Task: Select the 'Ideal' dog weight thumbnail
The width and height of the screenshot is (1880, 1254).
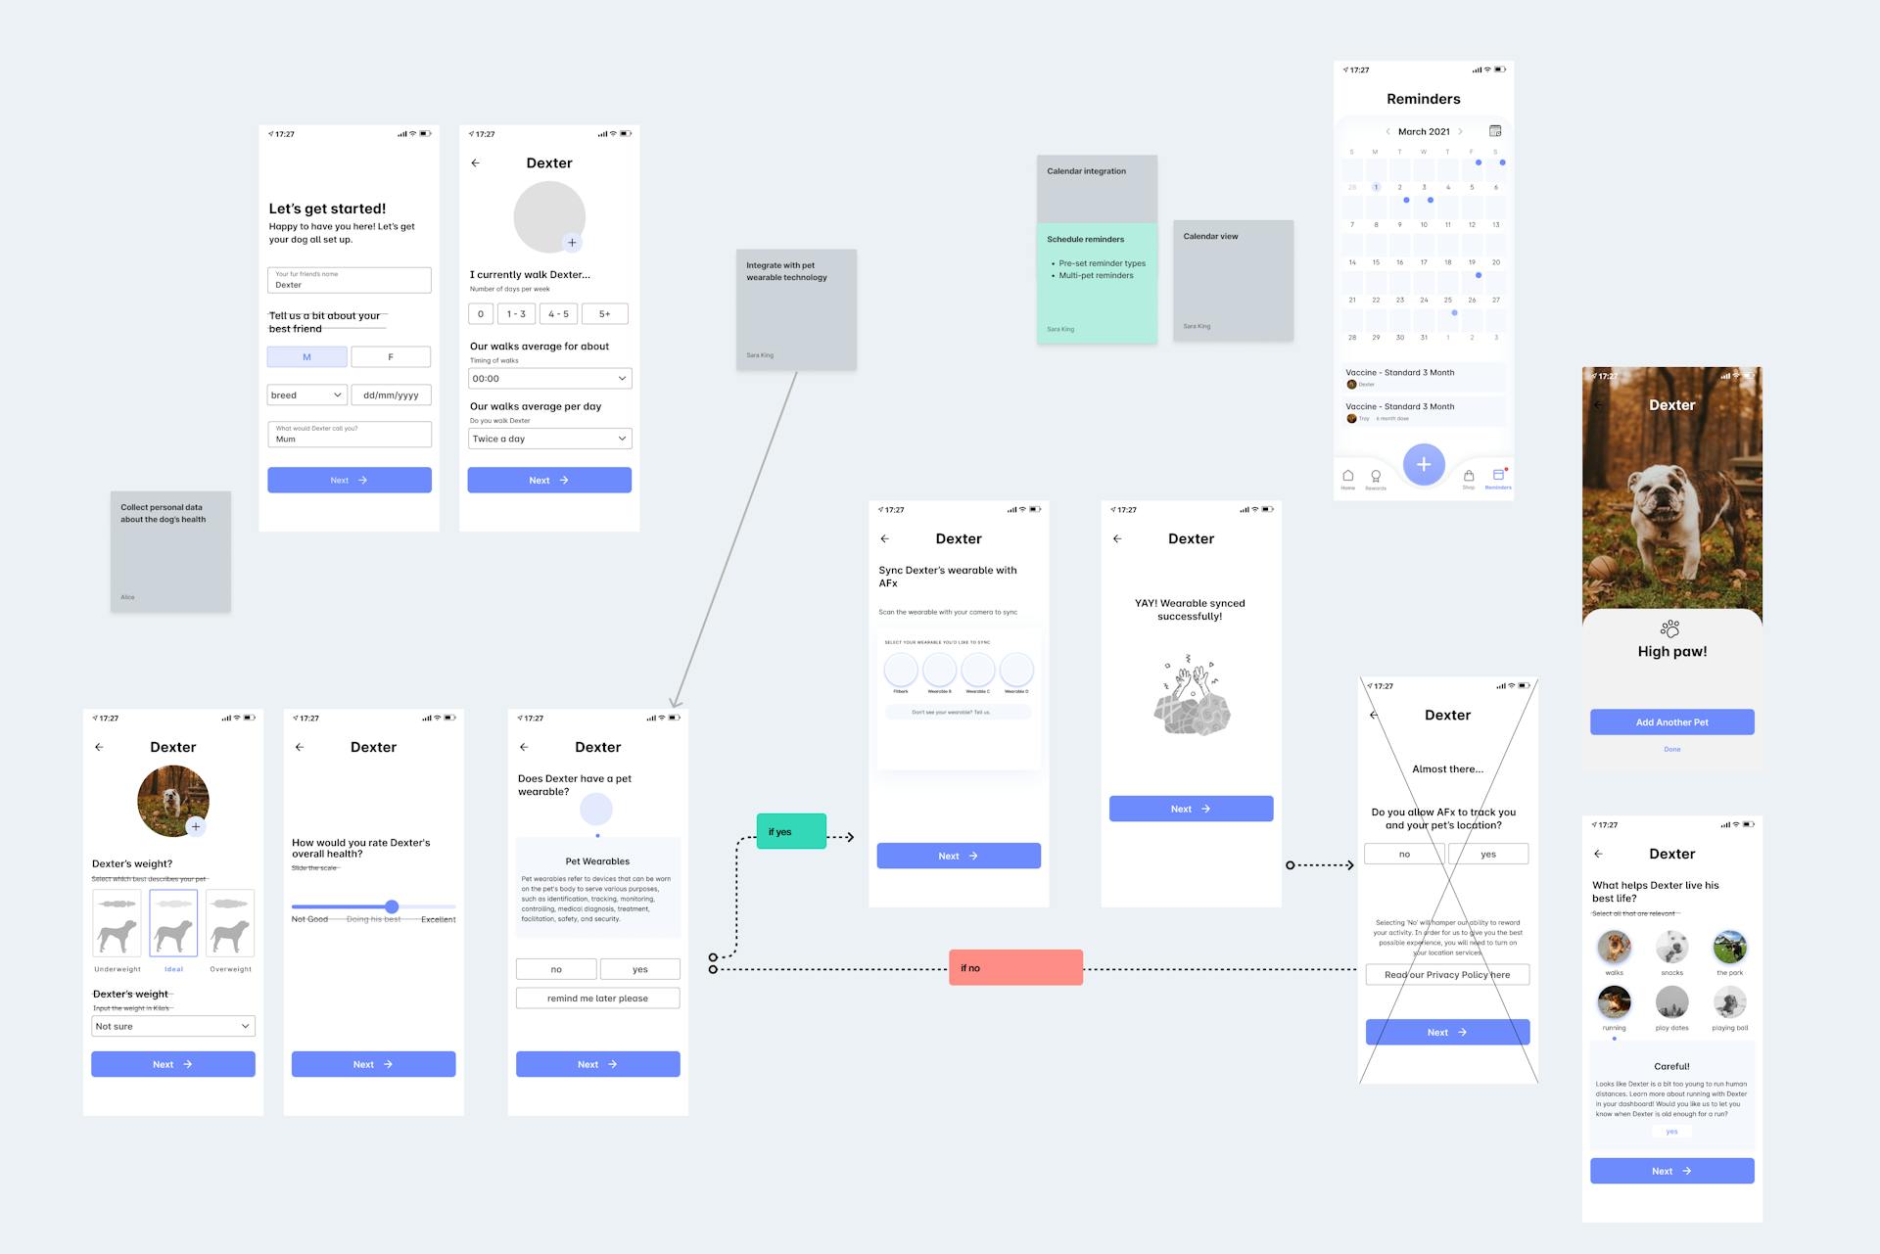Action: pyautogui.click(x=173, y=924)
